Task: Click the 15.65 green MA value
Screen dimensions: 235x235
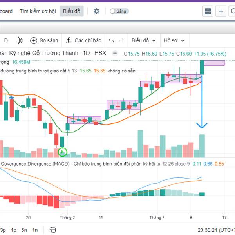Action: point(85,71)
